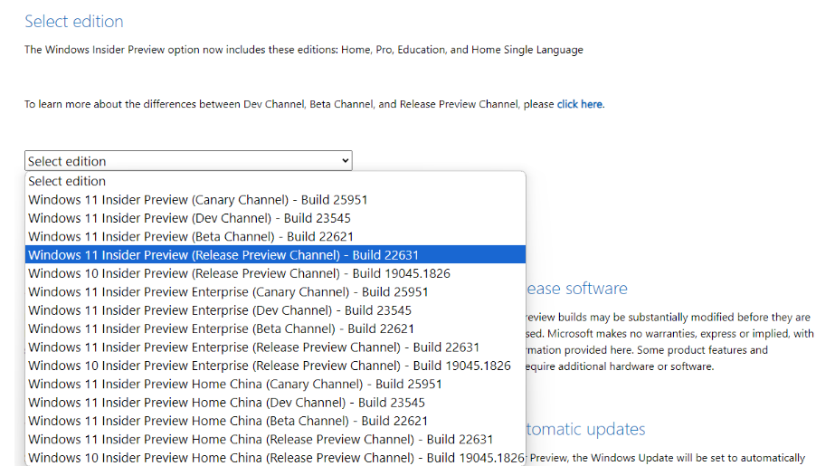Viewport: 816px width, 466px height.
Task: Select Windows 11 Insider Preview (Dev Channel) Build 23545
Action: (x=275, y=218)
